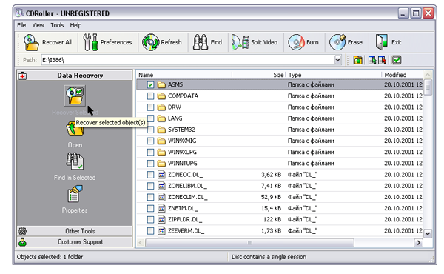Viewport: 444px width, 274px height.
Task: Click the Erase disc icon
Action: click(337, 42)
